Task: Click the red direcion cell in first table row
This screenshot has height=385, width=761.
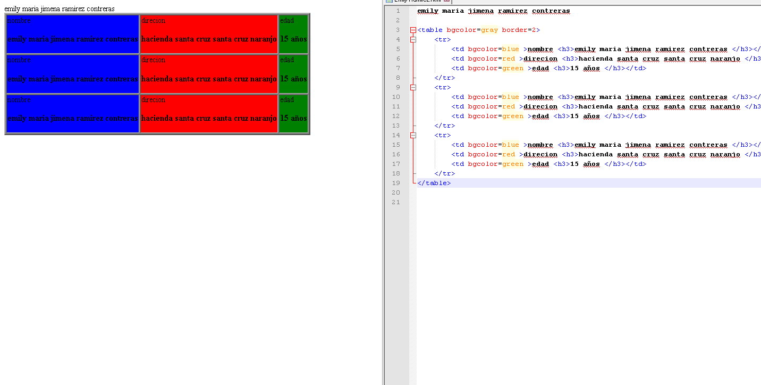Action: 209,34
